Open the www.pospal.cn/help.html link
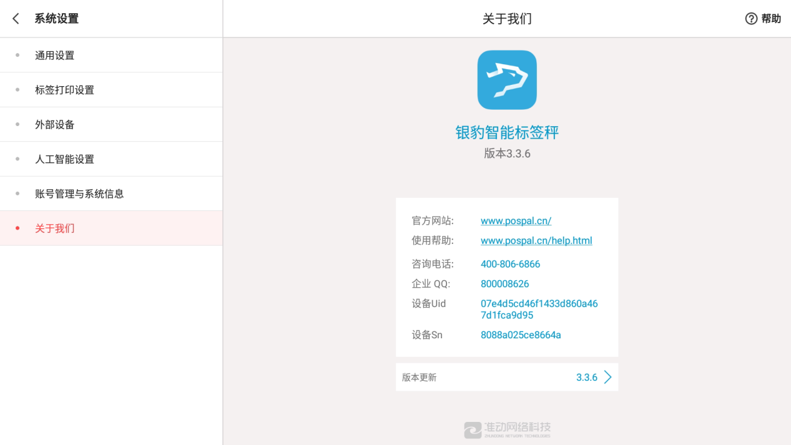Screen dimensions: 791x445 coord(536,241)
